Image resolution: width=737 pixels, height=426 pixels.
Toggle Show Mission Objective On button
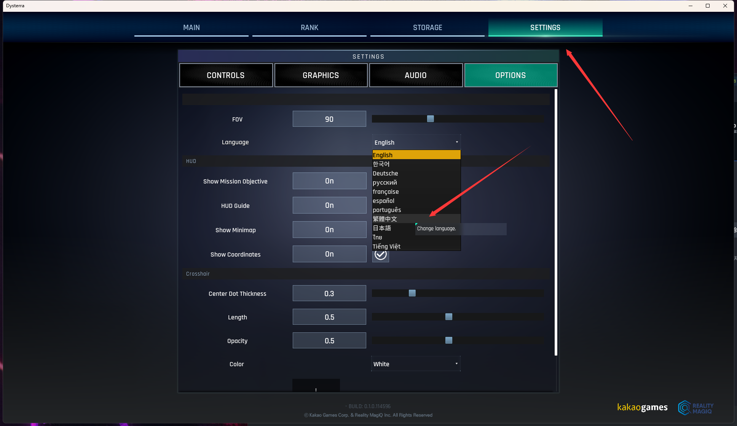329,181
